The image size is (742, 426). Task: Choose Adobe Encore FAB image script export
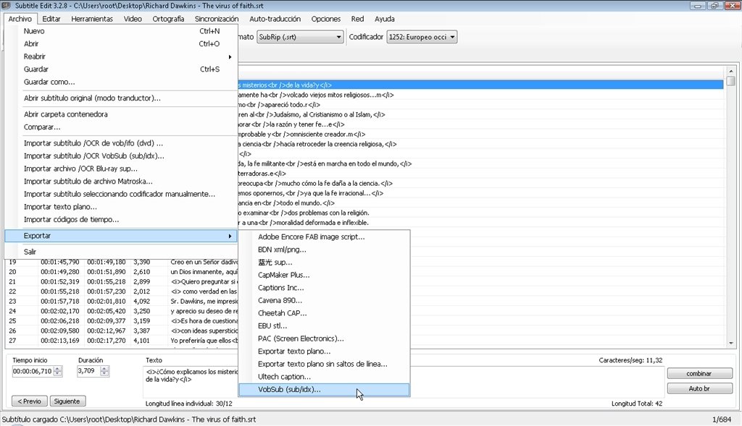click(324, 237)
